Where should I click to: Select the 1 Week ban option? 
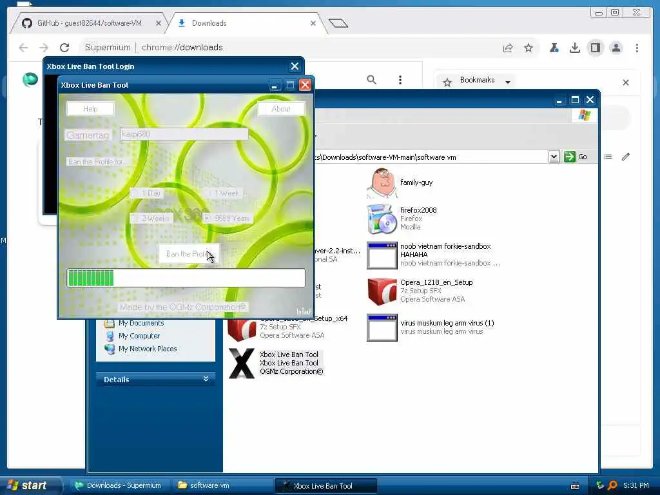(x=222, y=193)
